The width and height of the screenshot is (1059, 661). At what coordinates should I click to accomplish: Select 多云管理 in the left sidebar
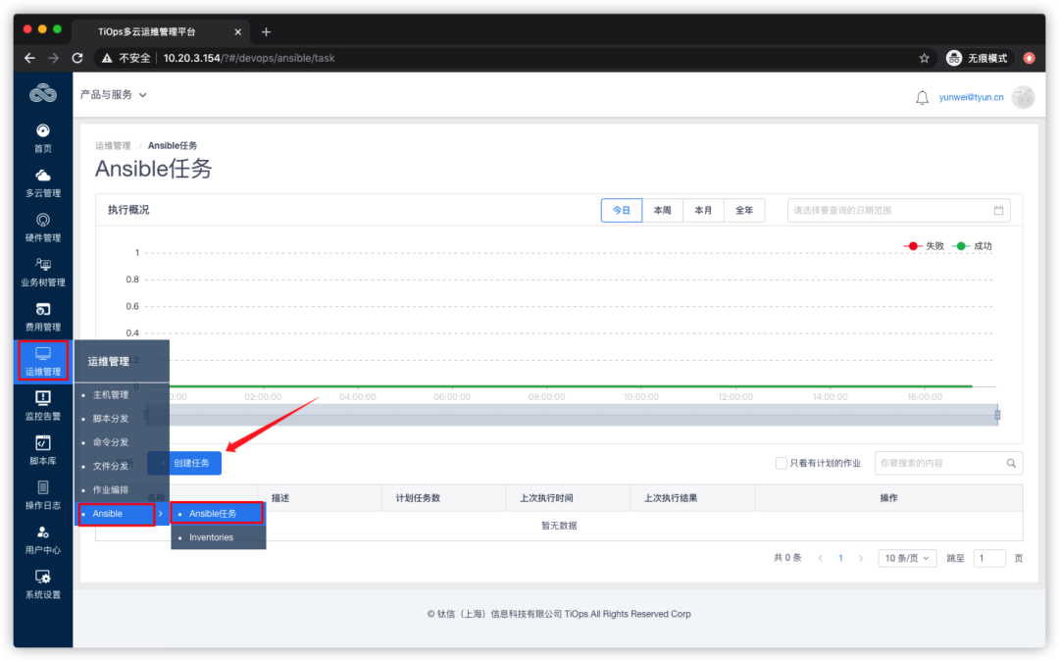coord(42,182)
